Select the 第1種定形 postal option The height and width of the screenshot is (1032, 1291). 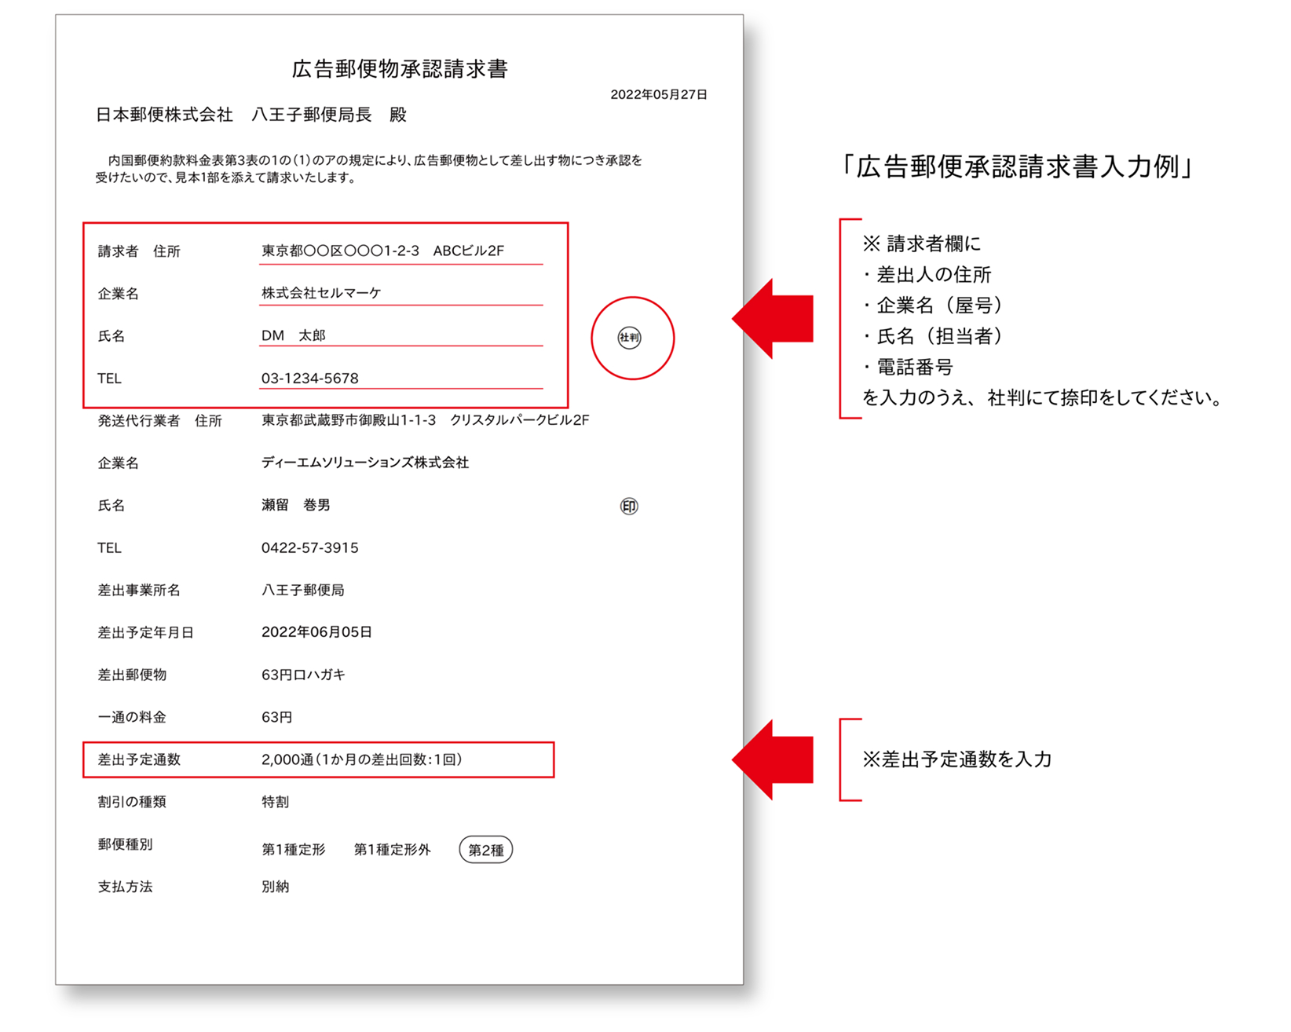point(294,850)
